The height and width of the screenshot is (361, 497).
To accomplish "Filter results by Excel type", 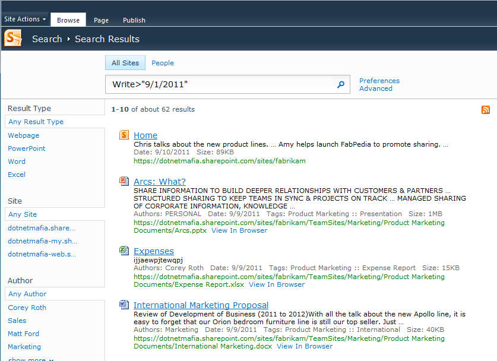I will coord(17,175).
